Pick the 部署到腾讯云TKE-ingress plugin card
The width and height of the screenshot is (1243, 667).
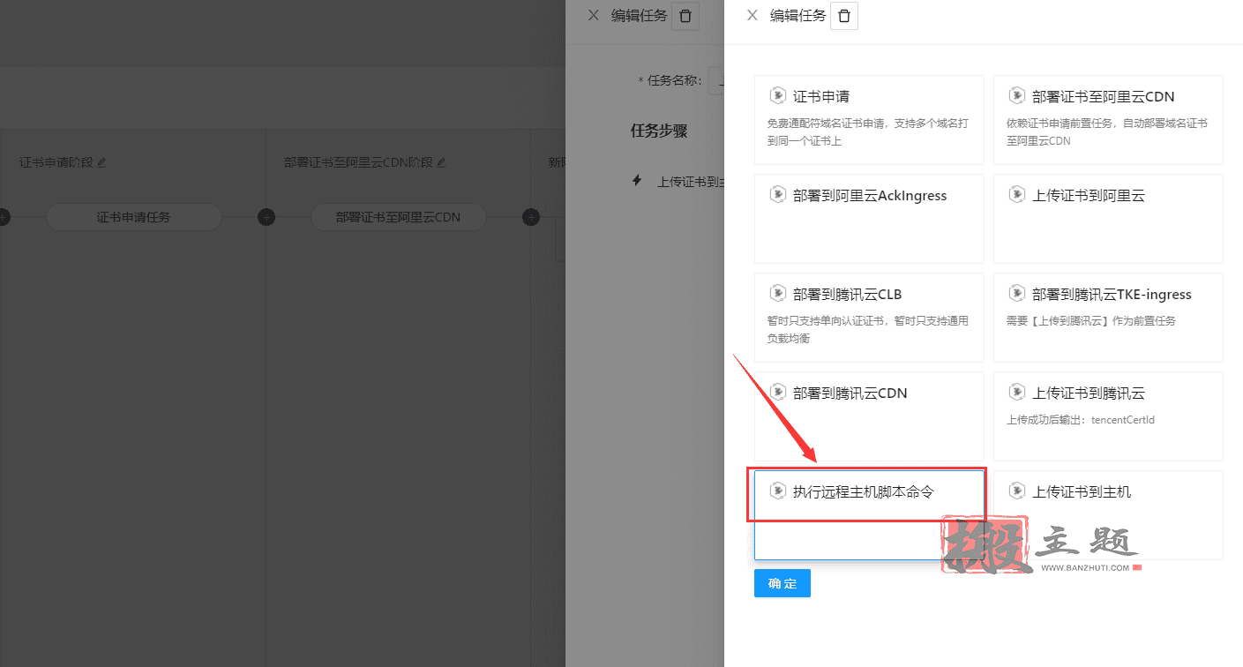point(1108,318)
